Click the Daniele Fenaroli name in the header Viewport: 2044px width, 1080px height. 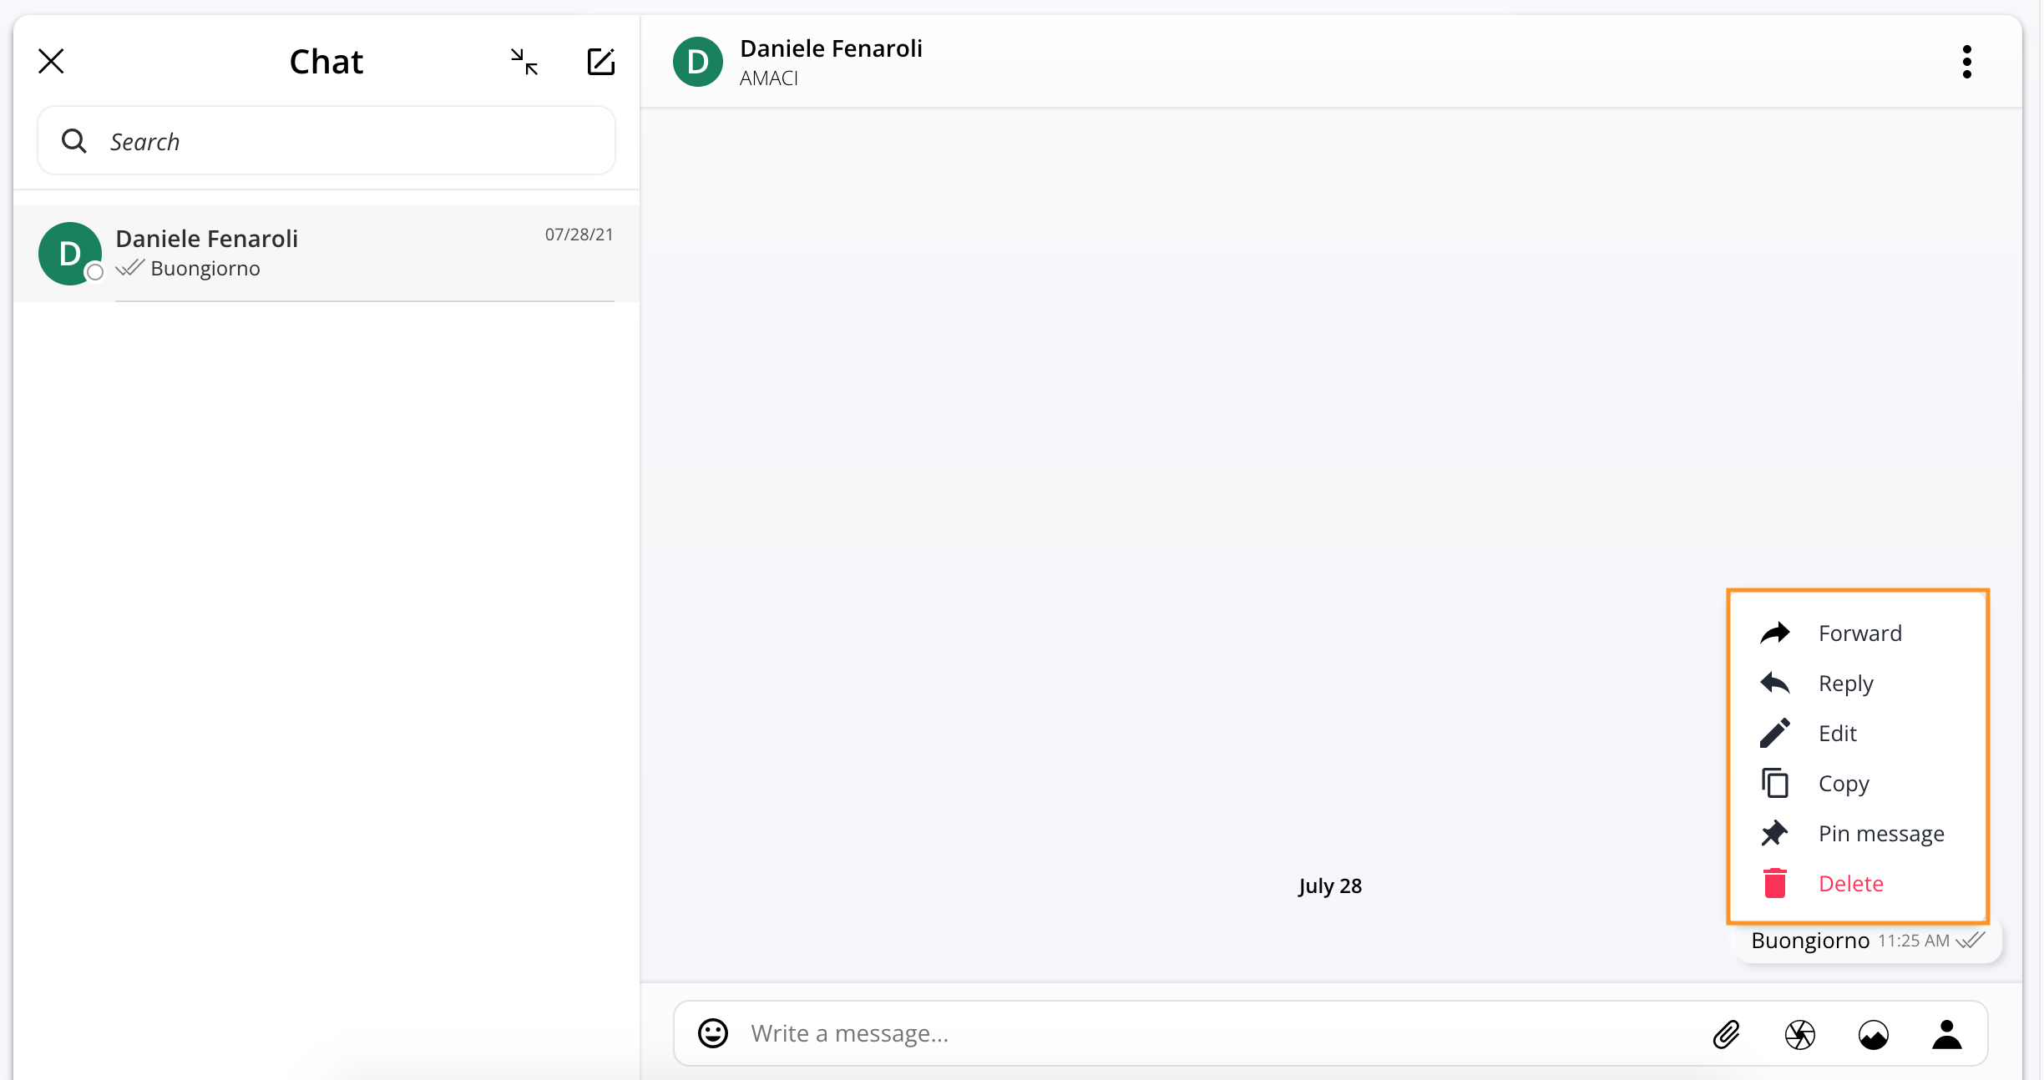pyautogui.click(x=831, y=48)
